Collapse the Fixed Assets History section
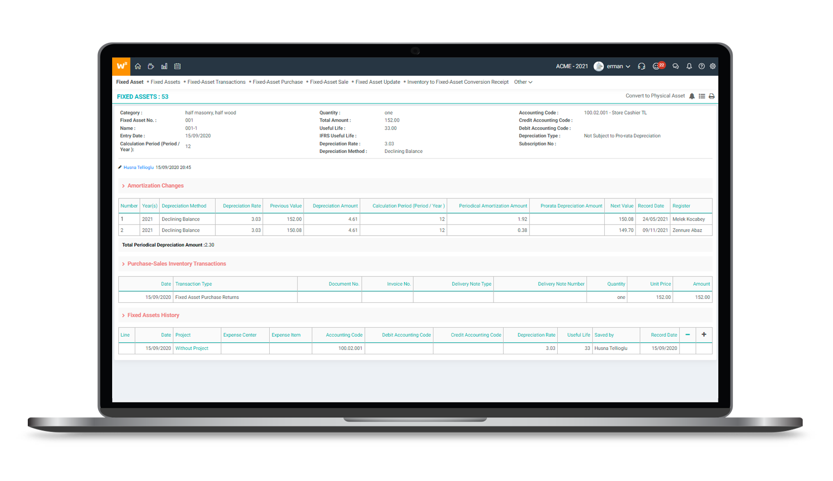833x481 pixels. (x=153, y=315)
